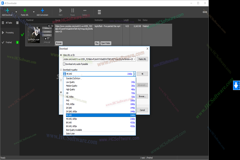Screen dimensions: 240x160
Task: Click the Add Download plus icon
Action: (7, 11)
